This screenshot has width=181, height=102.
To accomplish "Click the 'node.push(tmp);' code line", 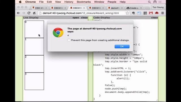I will tap(116, 89).
